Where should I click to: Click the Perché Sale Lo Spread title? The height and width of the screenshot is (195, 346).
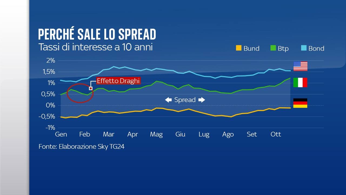(x=97, y=34)
